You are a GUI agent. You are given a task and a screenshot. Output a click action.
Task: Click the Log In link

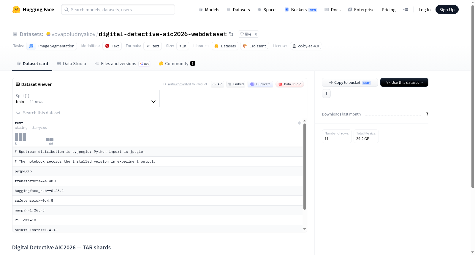pyautogui.click(x=425, y=9)
